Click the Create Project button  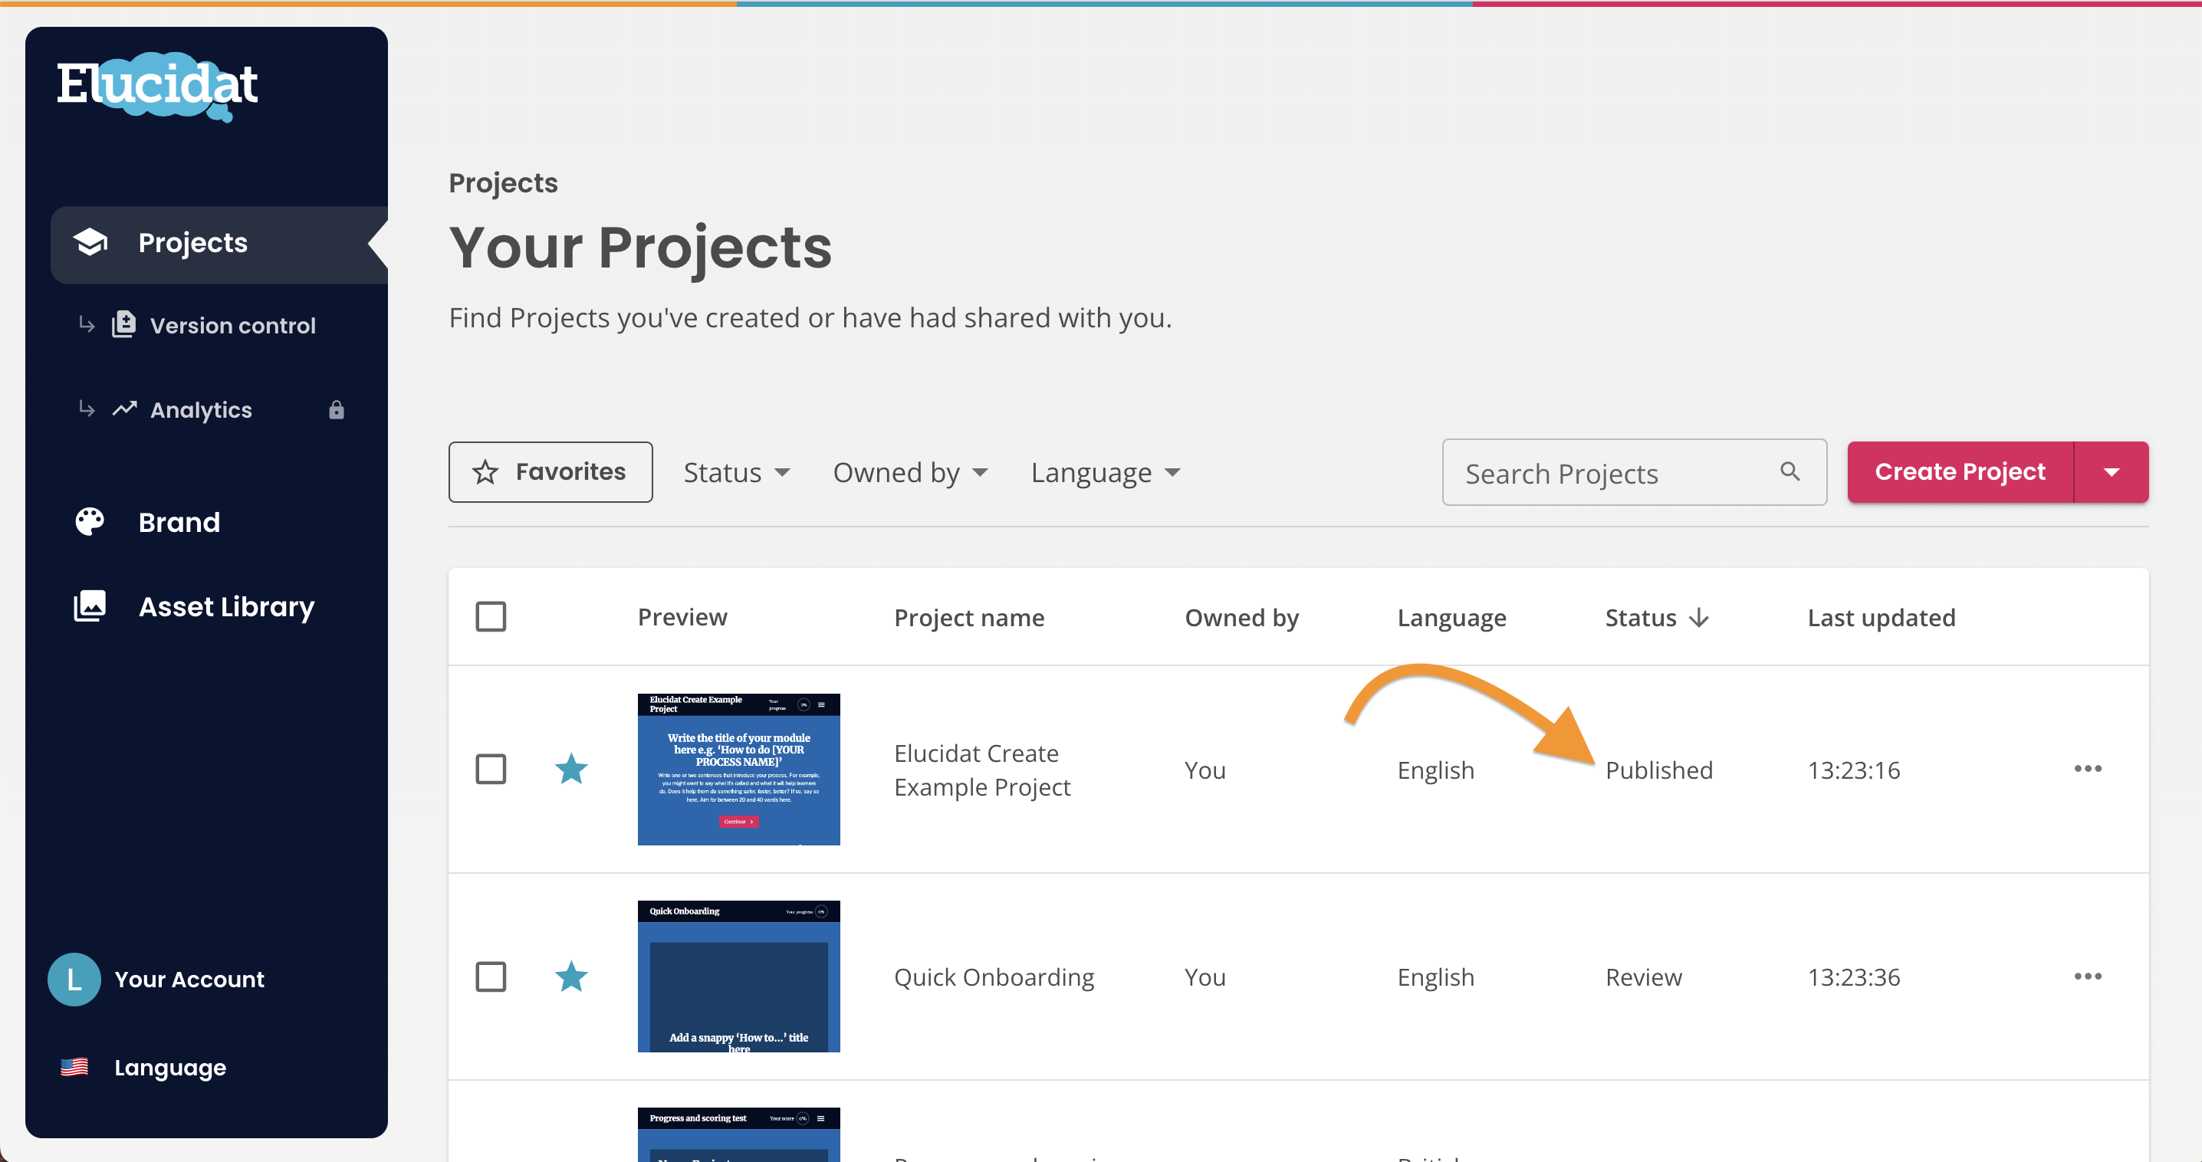click(x=1960, y=471)
